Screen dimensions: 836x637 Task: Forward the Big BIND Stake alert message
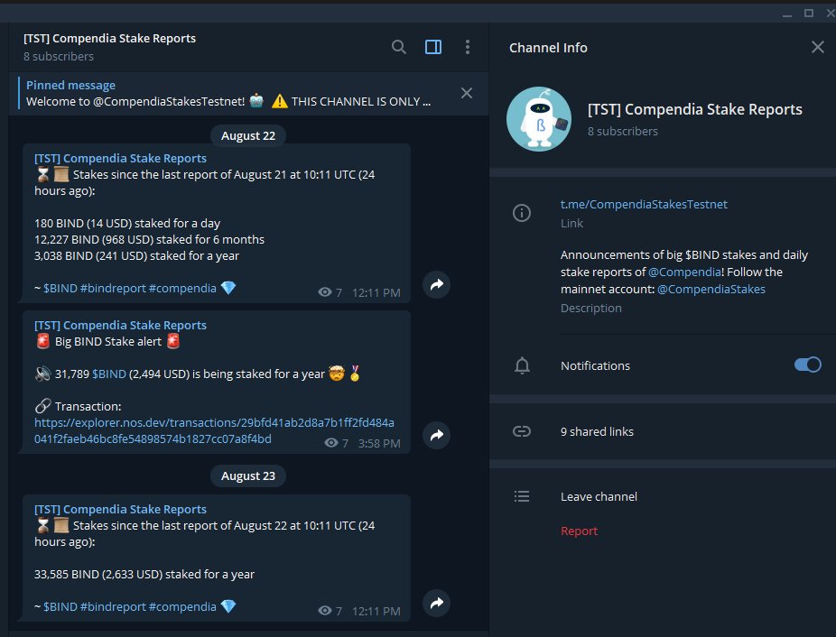tap(437, 435)
